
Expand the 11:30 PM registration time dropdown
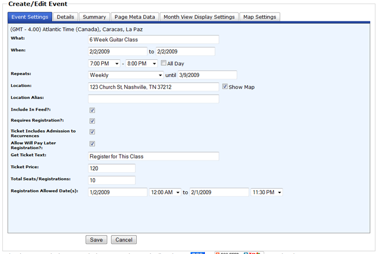(267, 192)
